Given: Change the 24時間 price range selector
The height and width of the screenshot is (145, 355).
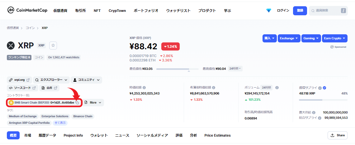Looking at the screenshot, I should (x=235, y=68).
